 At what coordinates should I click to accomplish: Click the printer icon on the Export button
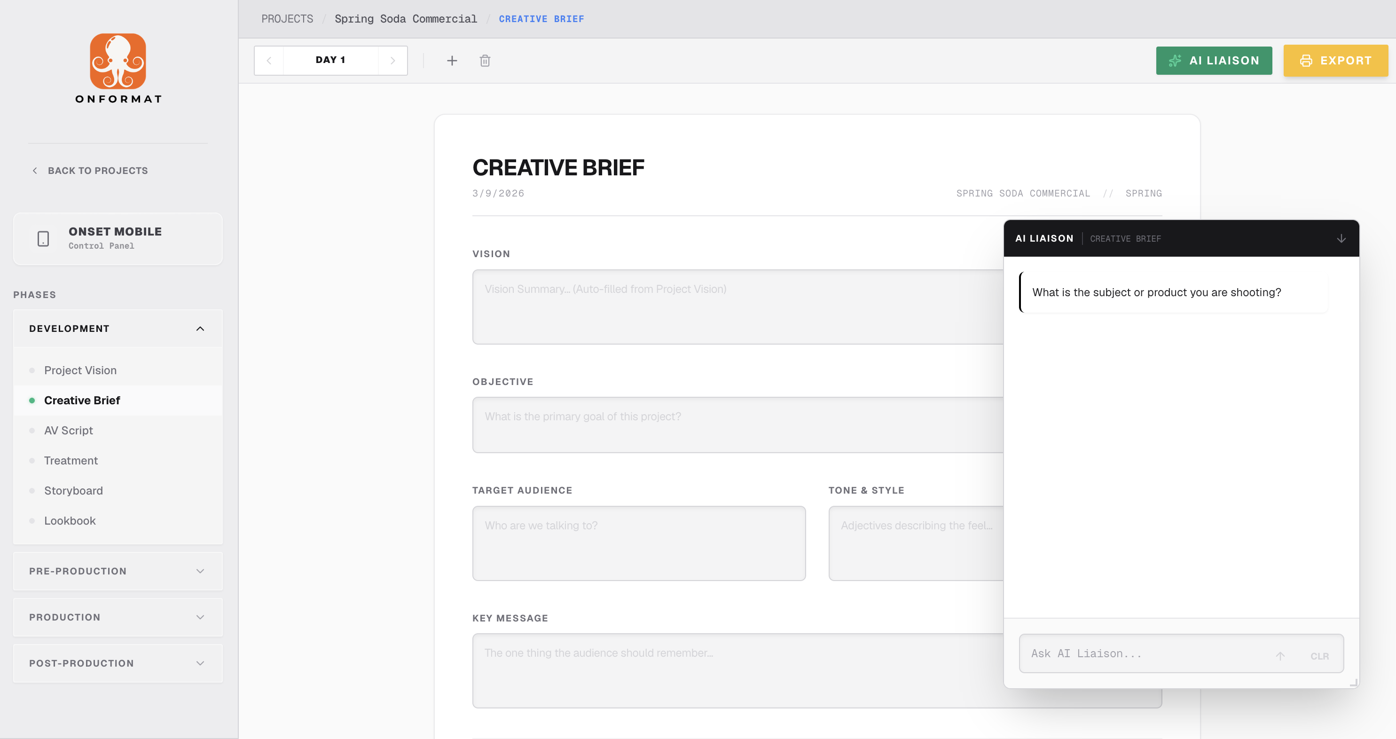(x=1307, y=60)
